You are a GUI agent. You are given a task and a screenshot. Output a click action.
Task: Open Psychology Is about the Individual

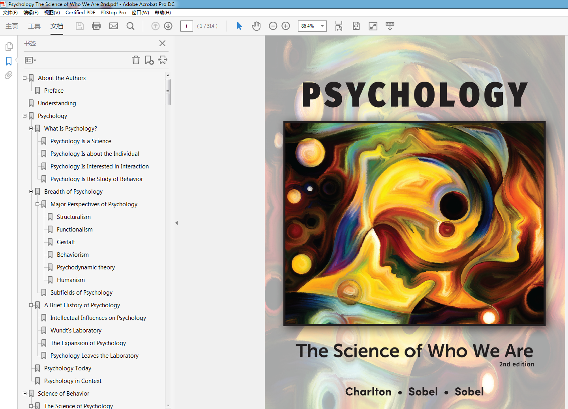coord(95,154)
